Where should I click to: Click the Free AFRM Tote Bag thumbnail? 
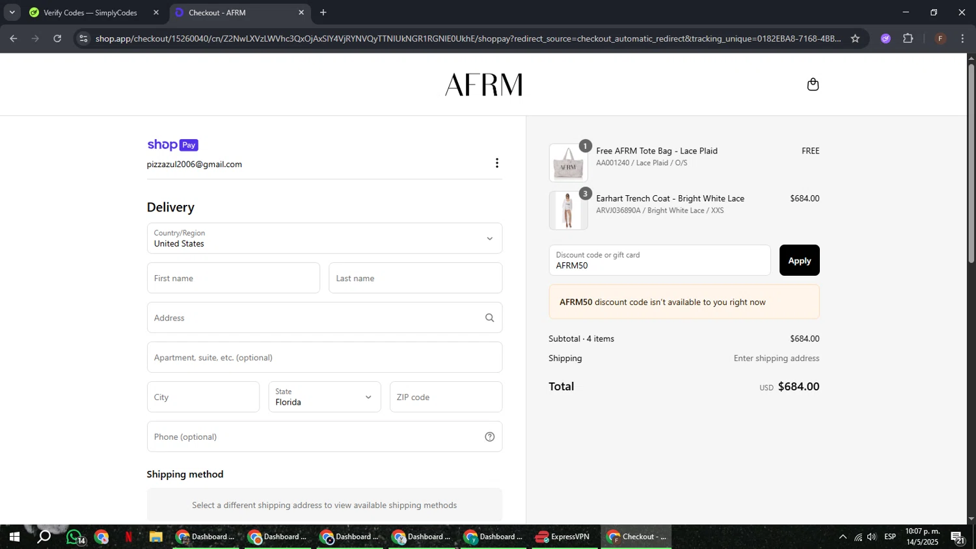tap(568, 163)
